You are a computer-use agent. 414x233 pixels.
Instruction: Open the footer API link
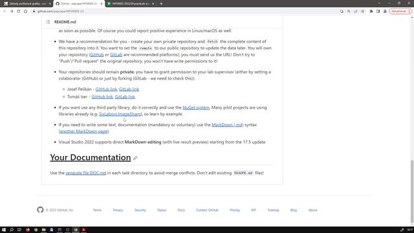point(254,210)
